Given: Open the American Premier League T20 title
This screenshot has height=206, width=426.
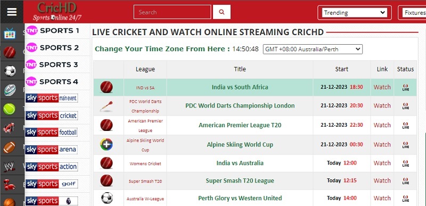Looking at the screenshot, I should coord(240,126).
